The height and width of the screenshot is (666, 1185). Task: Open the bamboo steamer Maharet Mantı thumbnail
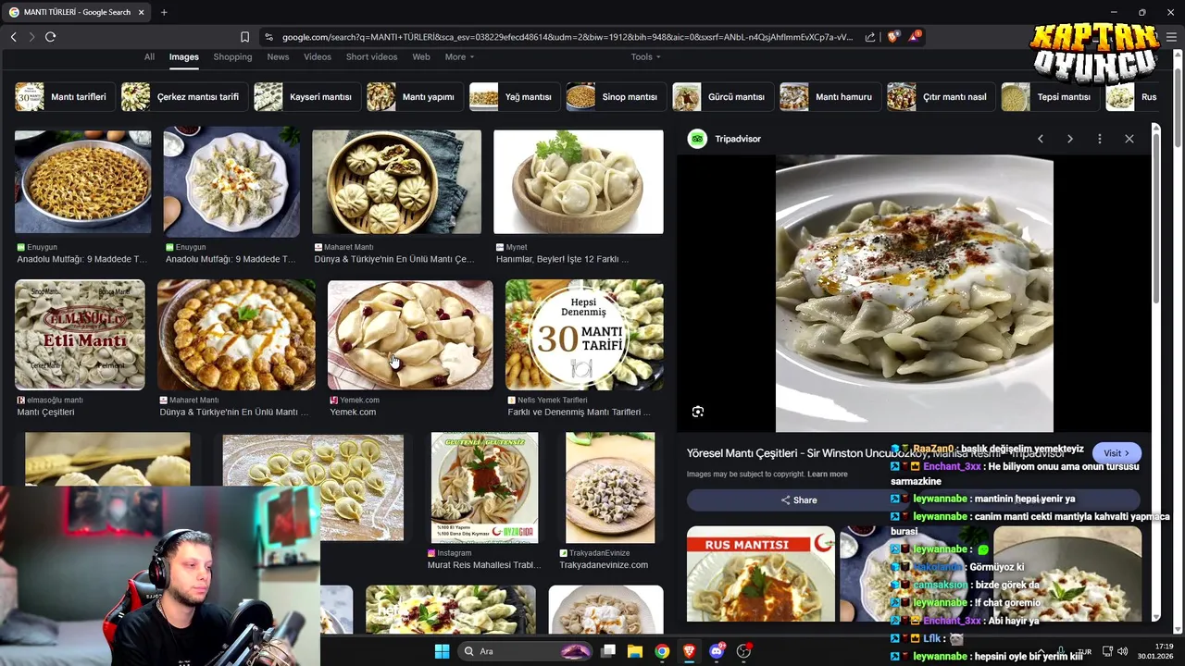click(396, 182)
